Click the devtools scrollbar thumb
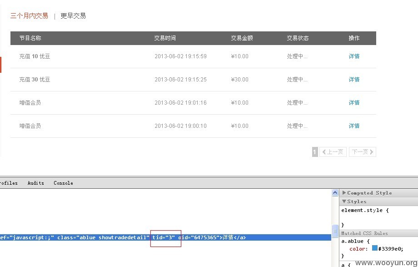The width and height of the screenshot is (418, 267). coord(335,231)
